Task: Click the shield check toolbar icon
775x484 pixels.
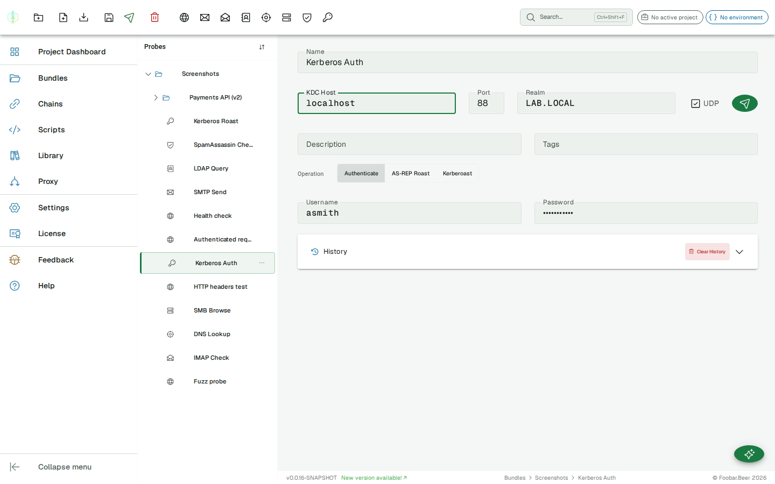Action: [x=307, y=17]
